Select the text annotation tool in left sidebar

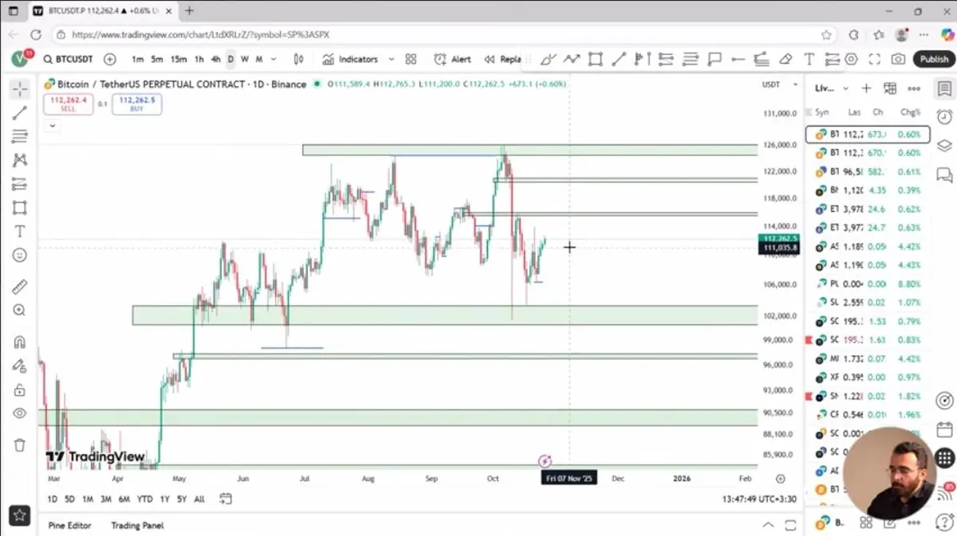pyautogui.click(x=20, y=232)
